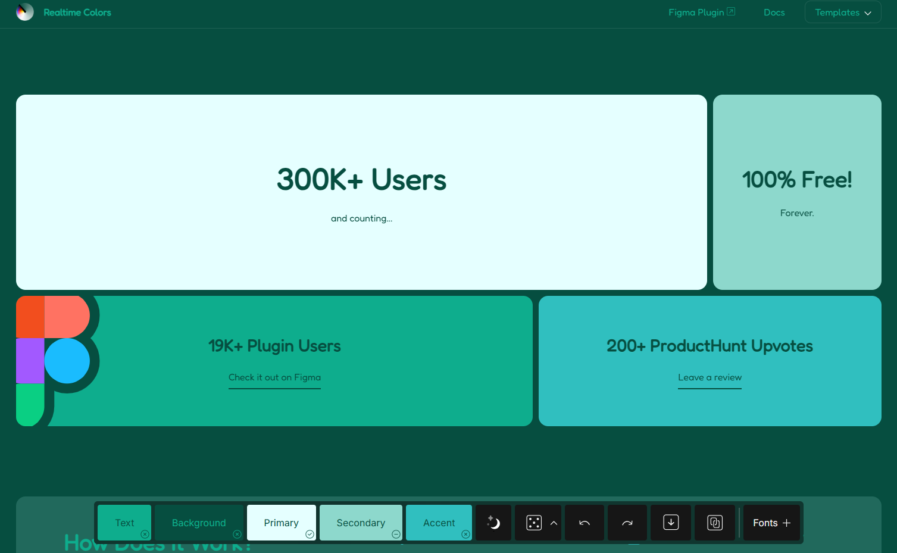Click the redo arrow icon

point(627,523)
